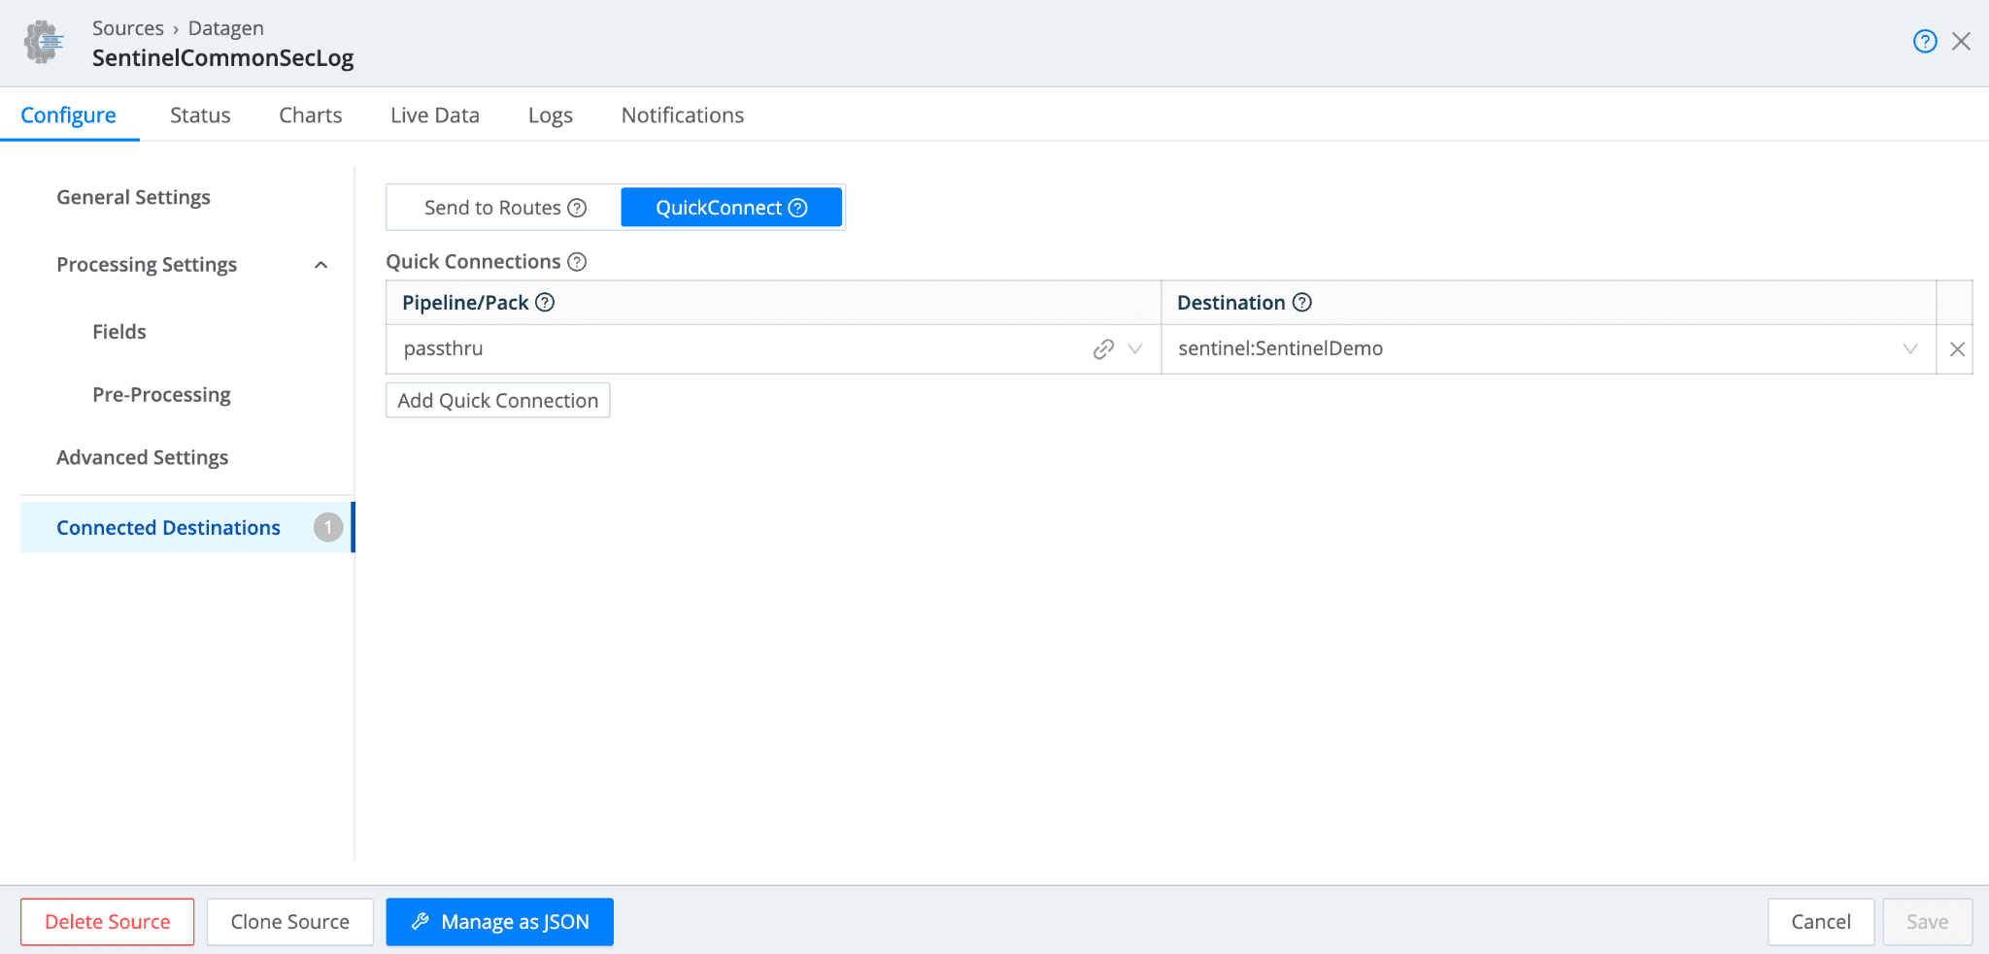
Task: Click help icon next to Send to Routes
Action: tap(577, 208)
